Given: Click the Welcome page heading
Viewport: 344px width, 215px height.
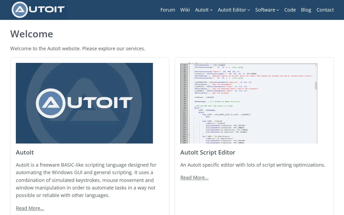Looking at the screenshot, I should [x=32, y=34].
